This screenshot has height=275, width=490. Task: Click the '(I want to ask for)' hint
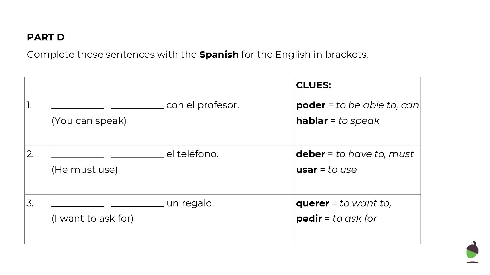pos(92,219)
